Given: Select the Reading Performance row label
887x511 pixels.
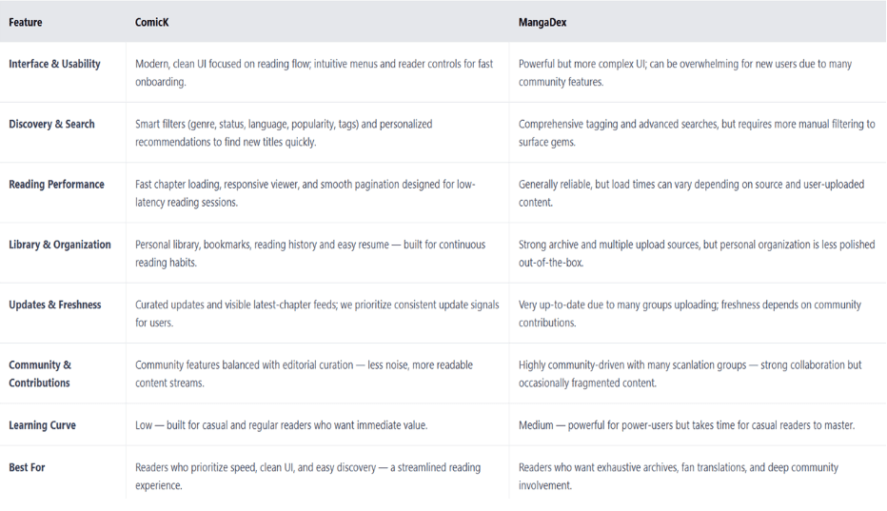Looking at the screenshot, I should [x=56, y=184].
